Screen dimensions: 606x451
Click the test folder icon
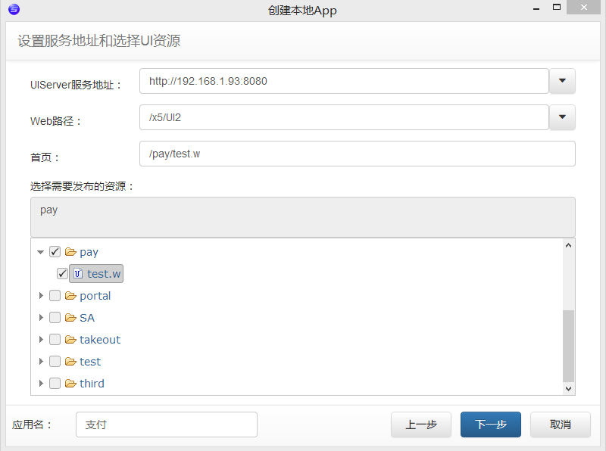tap(70, 362)
